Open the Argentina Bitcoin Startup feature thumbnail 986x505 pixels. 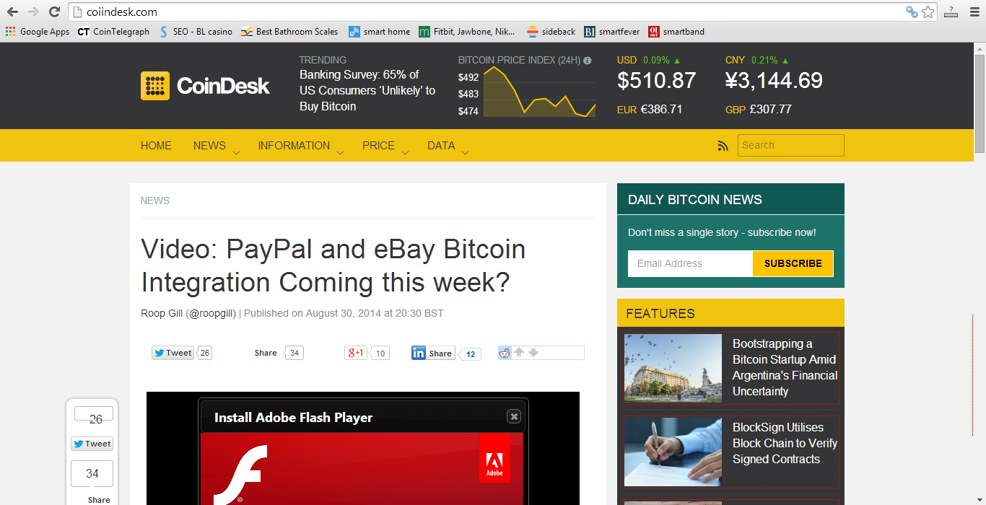[x=673, y=368]
